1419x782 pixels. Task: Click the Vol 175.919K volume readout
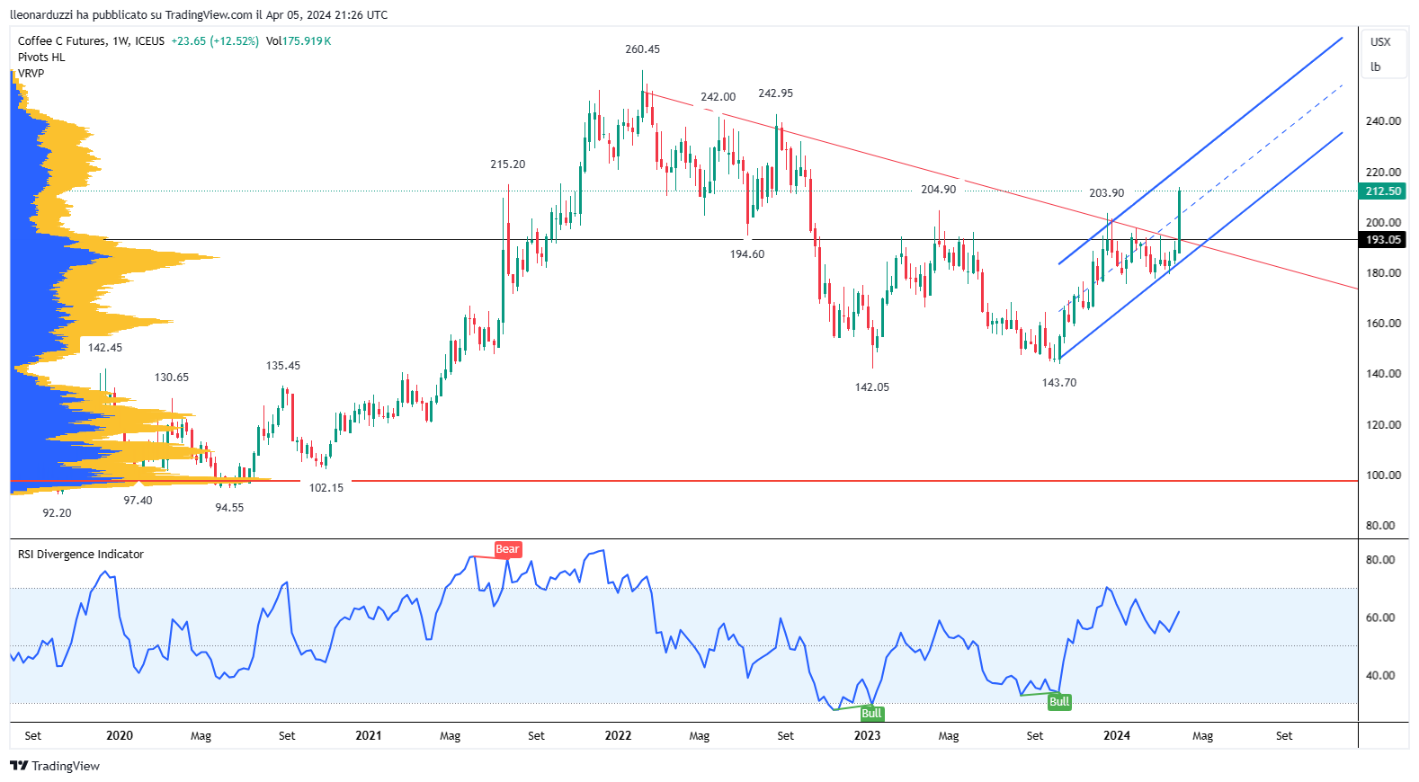[299, 41]
